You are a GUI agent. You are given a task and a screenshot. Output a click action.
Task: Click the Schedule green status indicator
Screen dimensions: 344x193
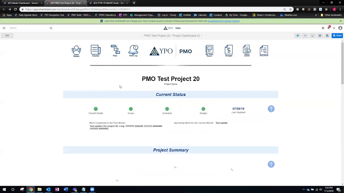(167, 109)
